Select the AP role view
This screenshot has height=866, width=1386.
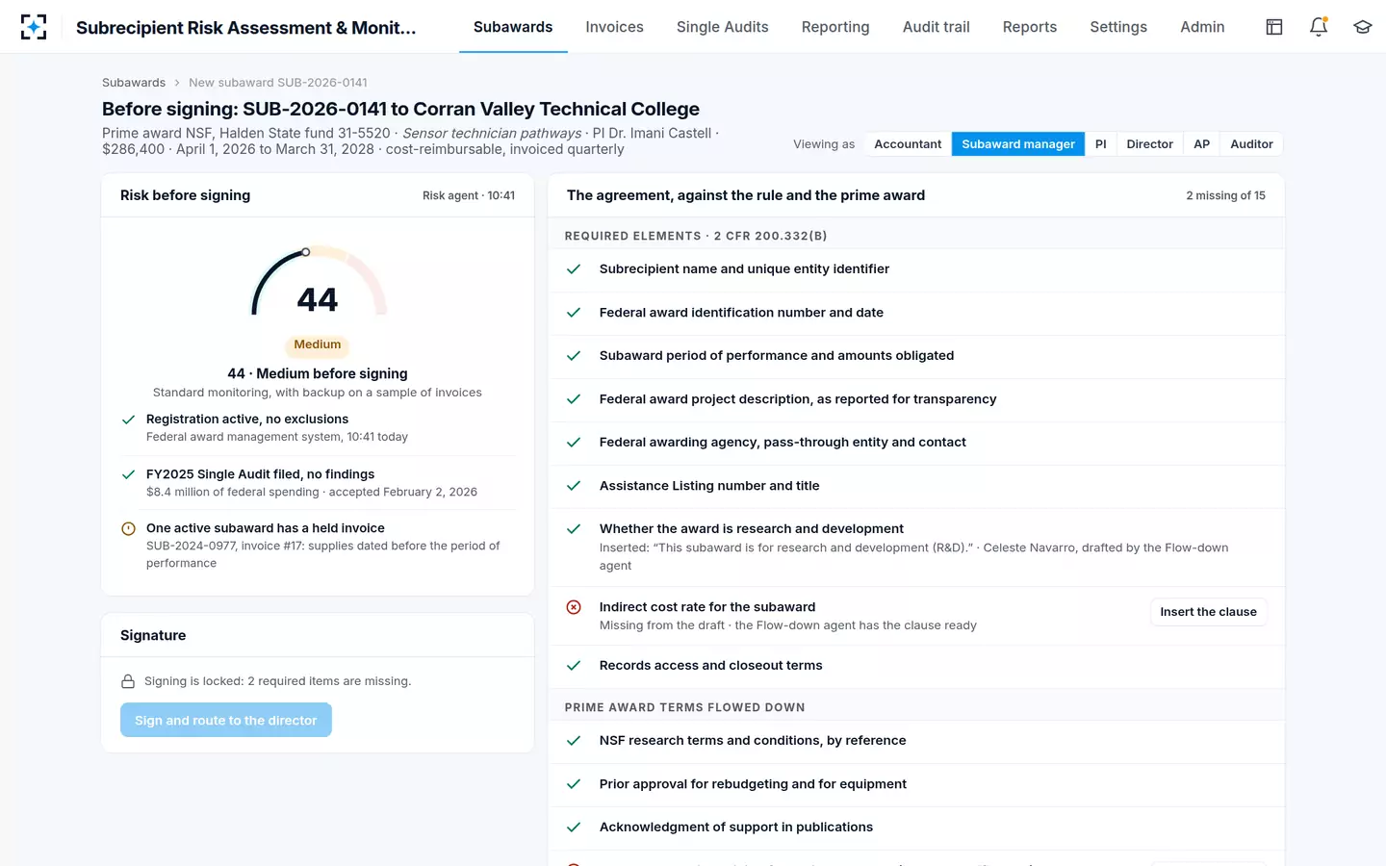[1202, 144]
